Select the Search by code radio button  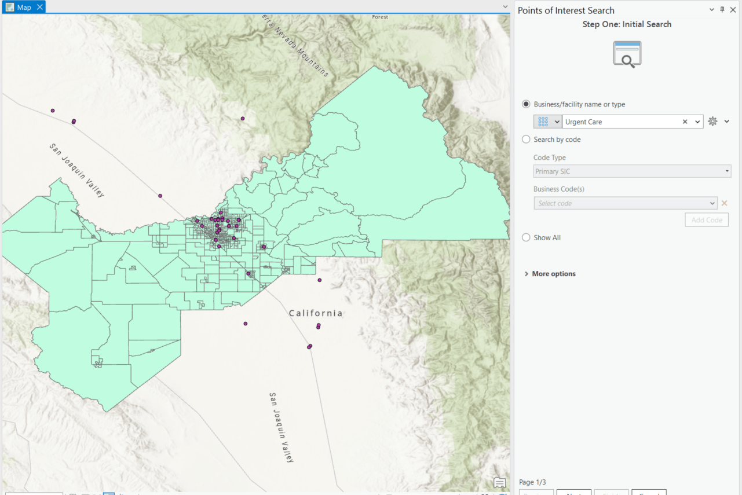[525, 139]
